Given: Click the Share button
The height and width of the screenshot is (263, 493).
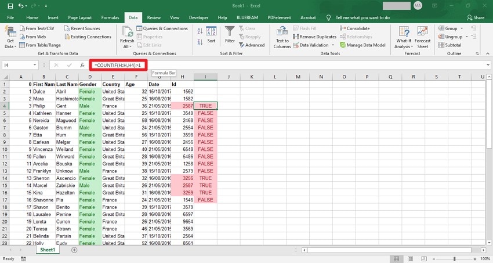Looking at the screenshot, I should click(476, 17).
